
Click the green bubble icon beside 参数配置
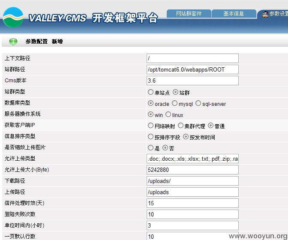(13, 42)
